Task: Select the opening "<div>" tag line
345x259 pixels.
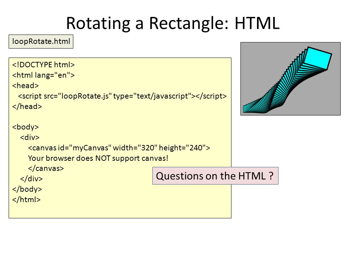Action: coord(30,137)
